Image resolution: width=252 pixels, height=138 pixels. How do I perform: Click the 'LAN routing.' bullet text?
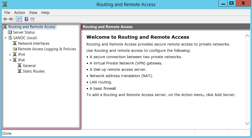click(101, 82)
